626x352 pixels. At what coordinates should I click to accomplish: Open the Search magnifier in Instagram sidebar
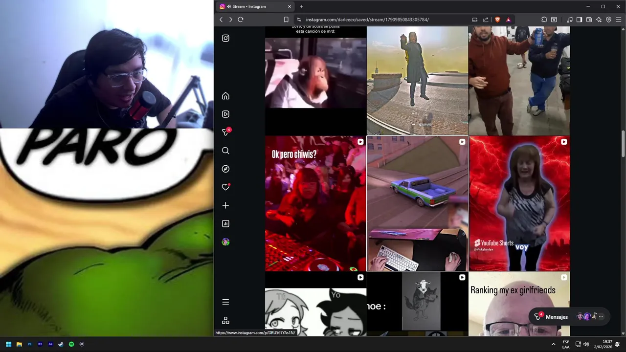[225, 151]
